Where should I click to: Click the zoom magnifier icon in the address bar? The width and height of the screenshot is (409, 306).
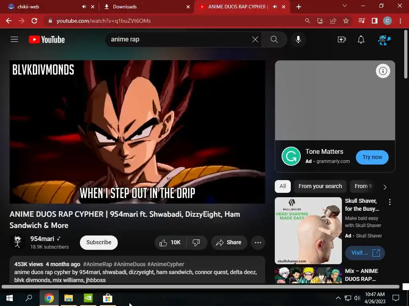pyautogui.click(x=307, y=21)
